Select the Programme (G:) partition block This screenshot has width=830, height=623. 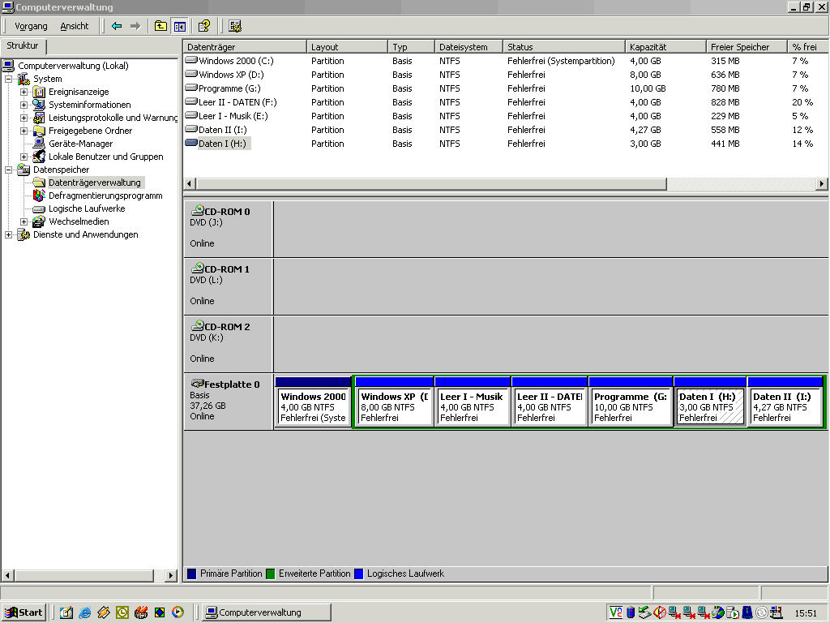click(x=631, y=407)
